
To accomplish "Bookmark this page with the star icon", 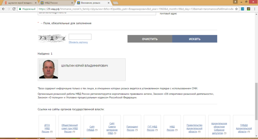I will coord(237,9).
